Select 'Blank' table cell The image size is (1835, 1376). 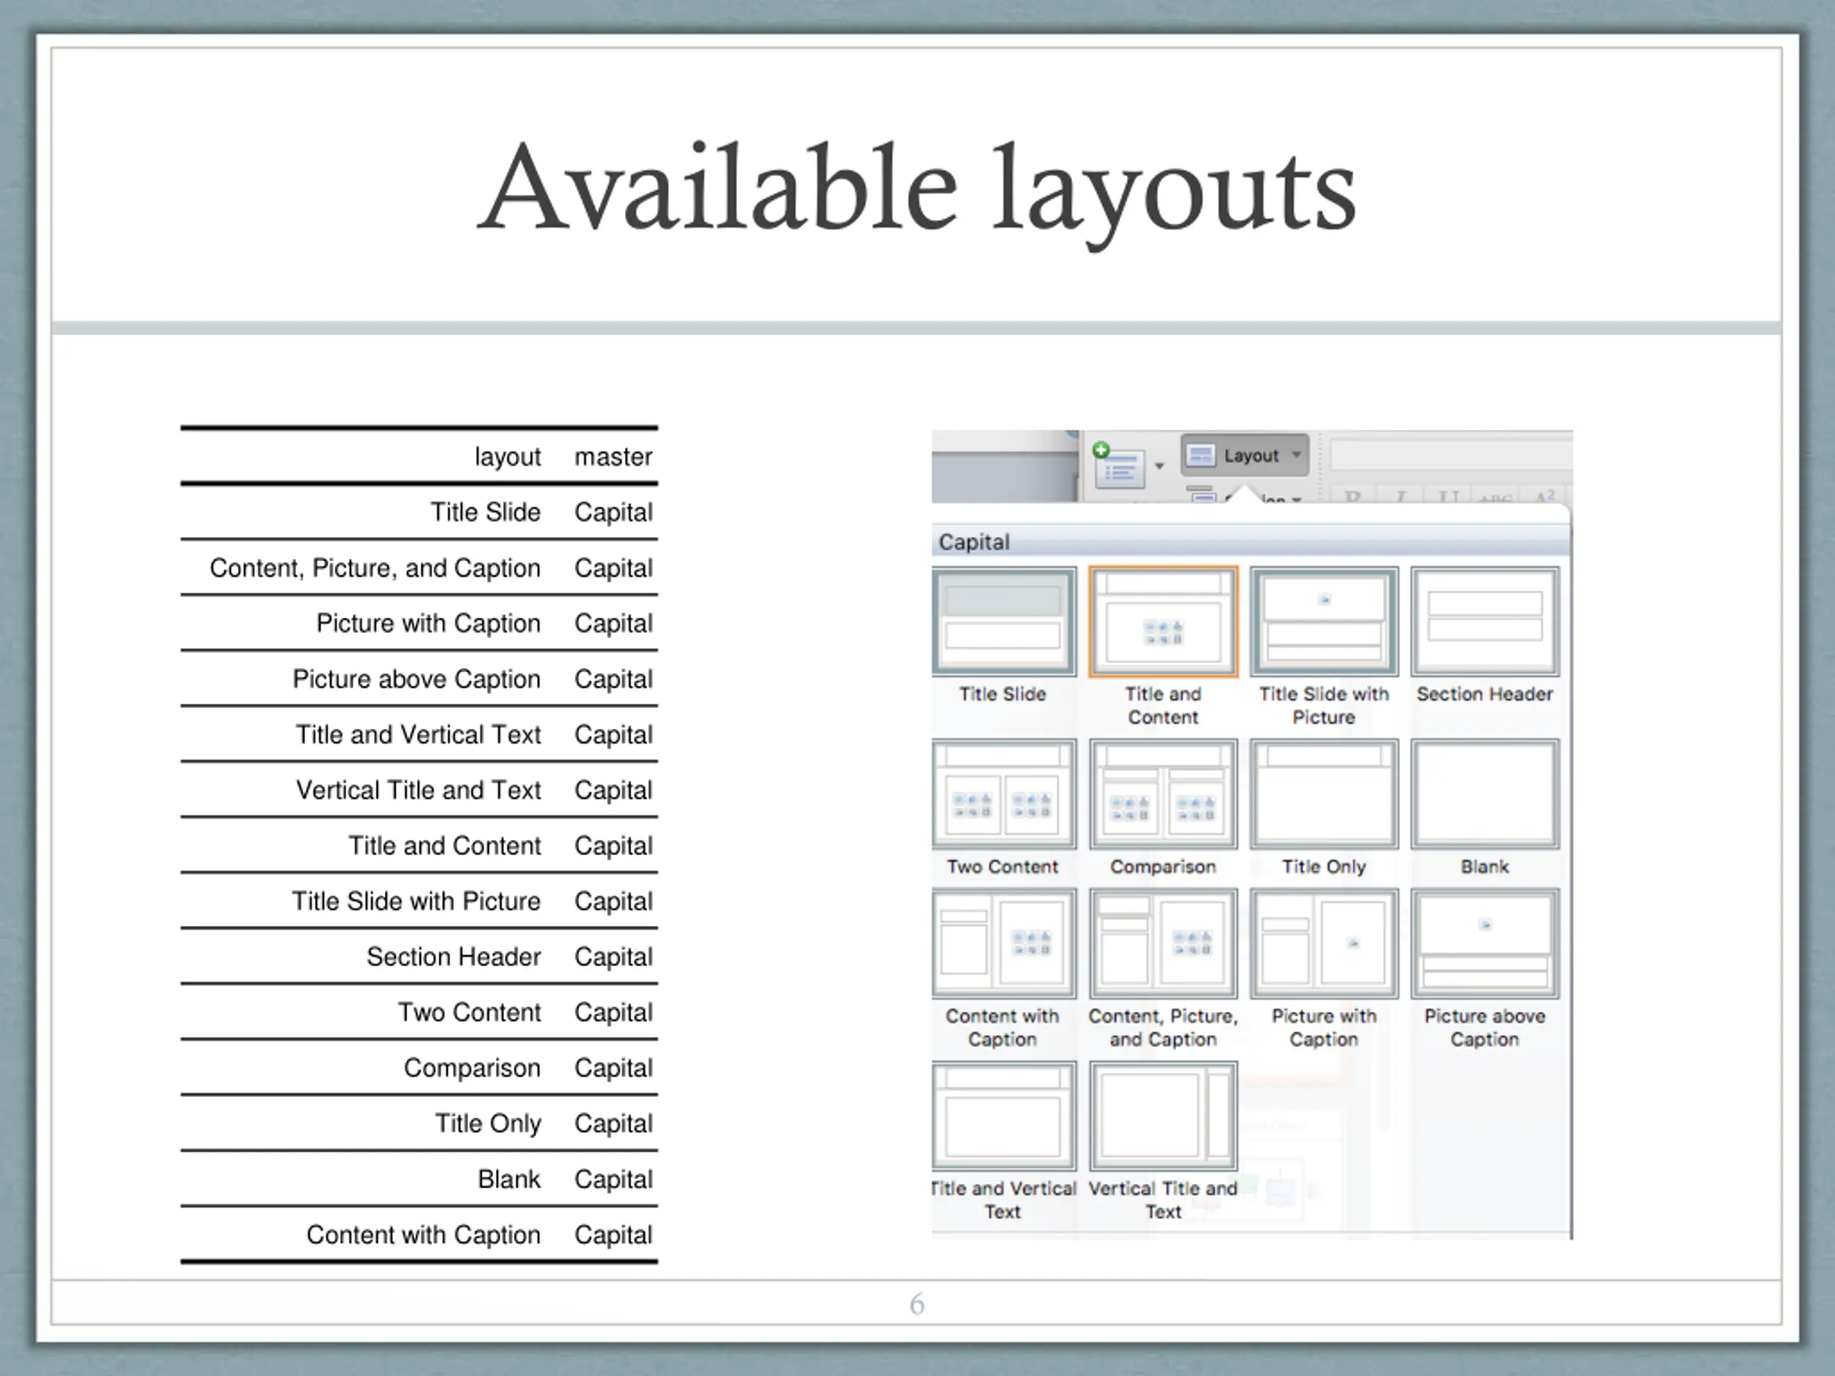(x=510, y=1179)
